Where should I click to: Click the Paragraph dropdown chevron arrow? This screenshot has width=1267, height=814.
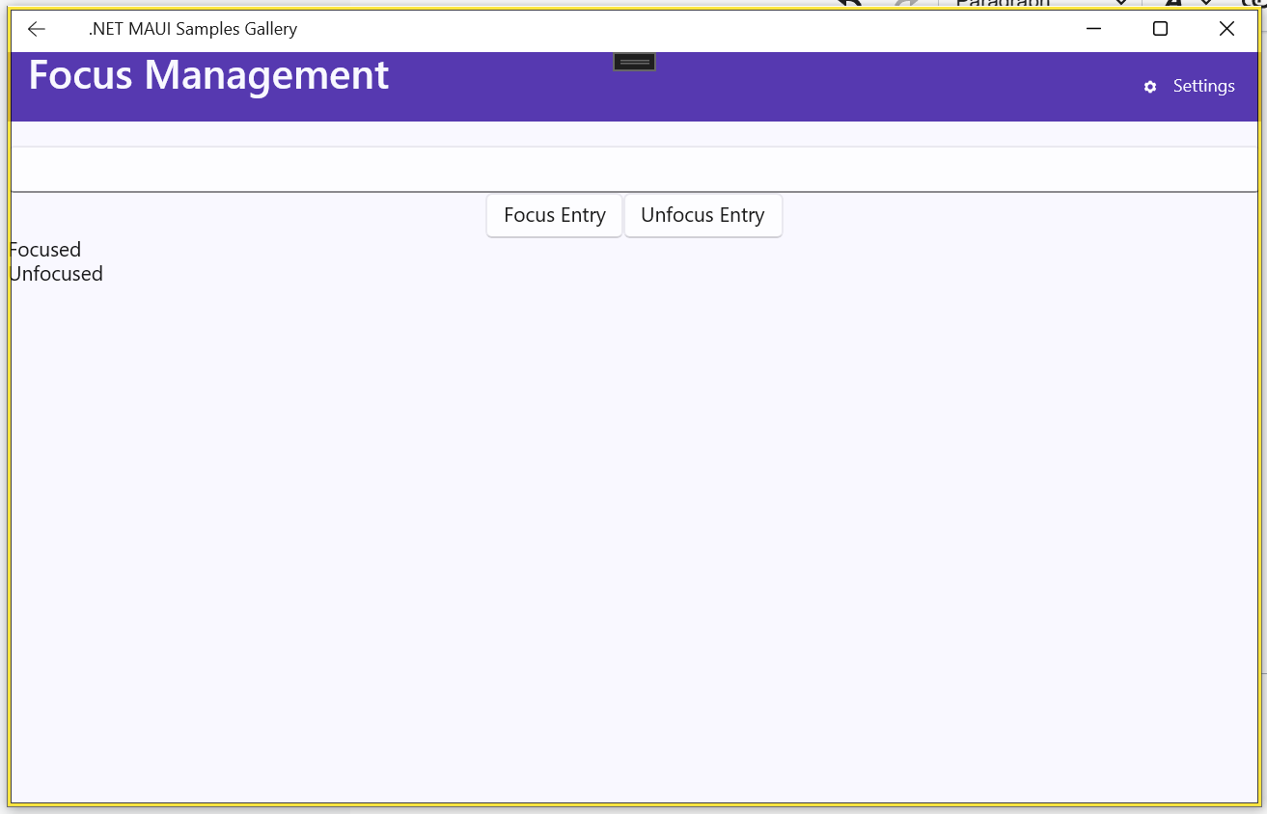(x=1120, y=4)
